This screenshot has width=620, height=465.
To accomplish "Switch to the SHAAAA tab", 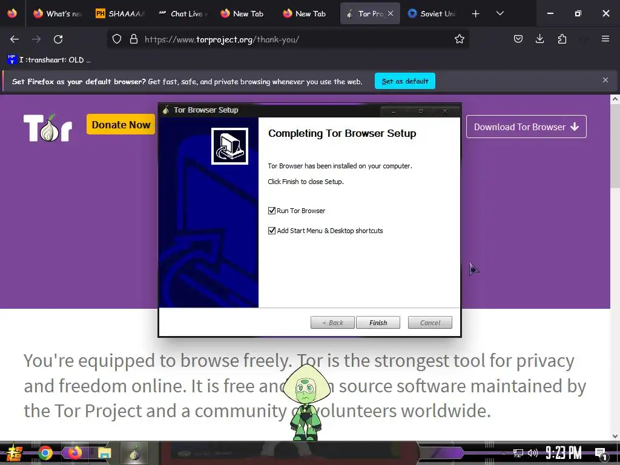I will [121, 14].
